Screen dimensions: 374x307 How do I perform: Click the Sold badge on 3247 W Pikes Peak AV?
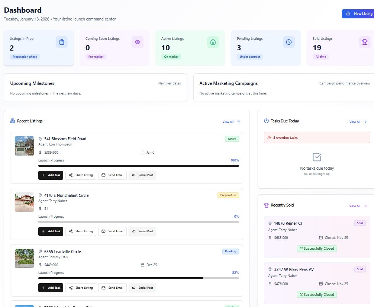click(x=360, y=269)
